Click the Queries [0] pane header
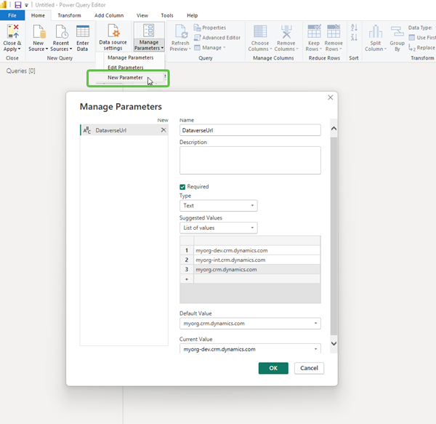 point(21,71)
